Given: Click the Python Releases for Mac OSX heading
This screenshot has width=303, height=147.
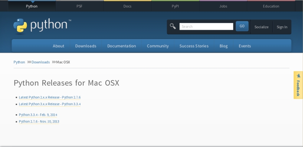Looking at the screenshot, I should click(67, 83).
